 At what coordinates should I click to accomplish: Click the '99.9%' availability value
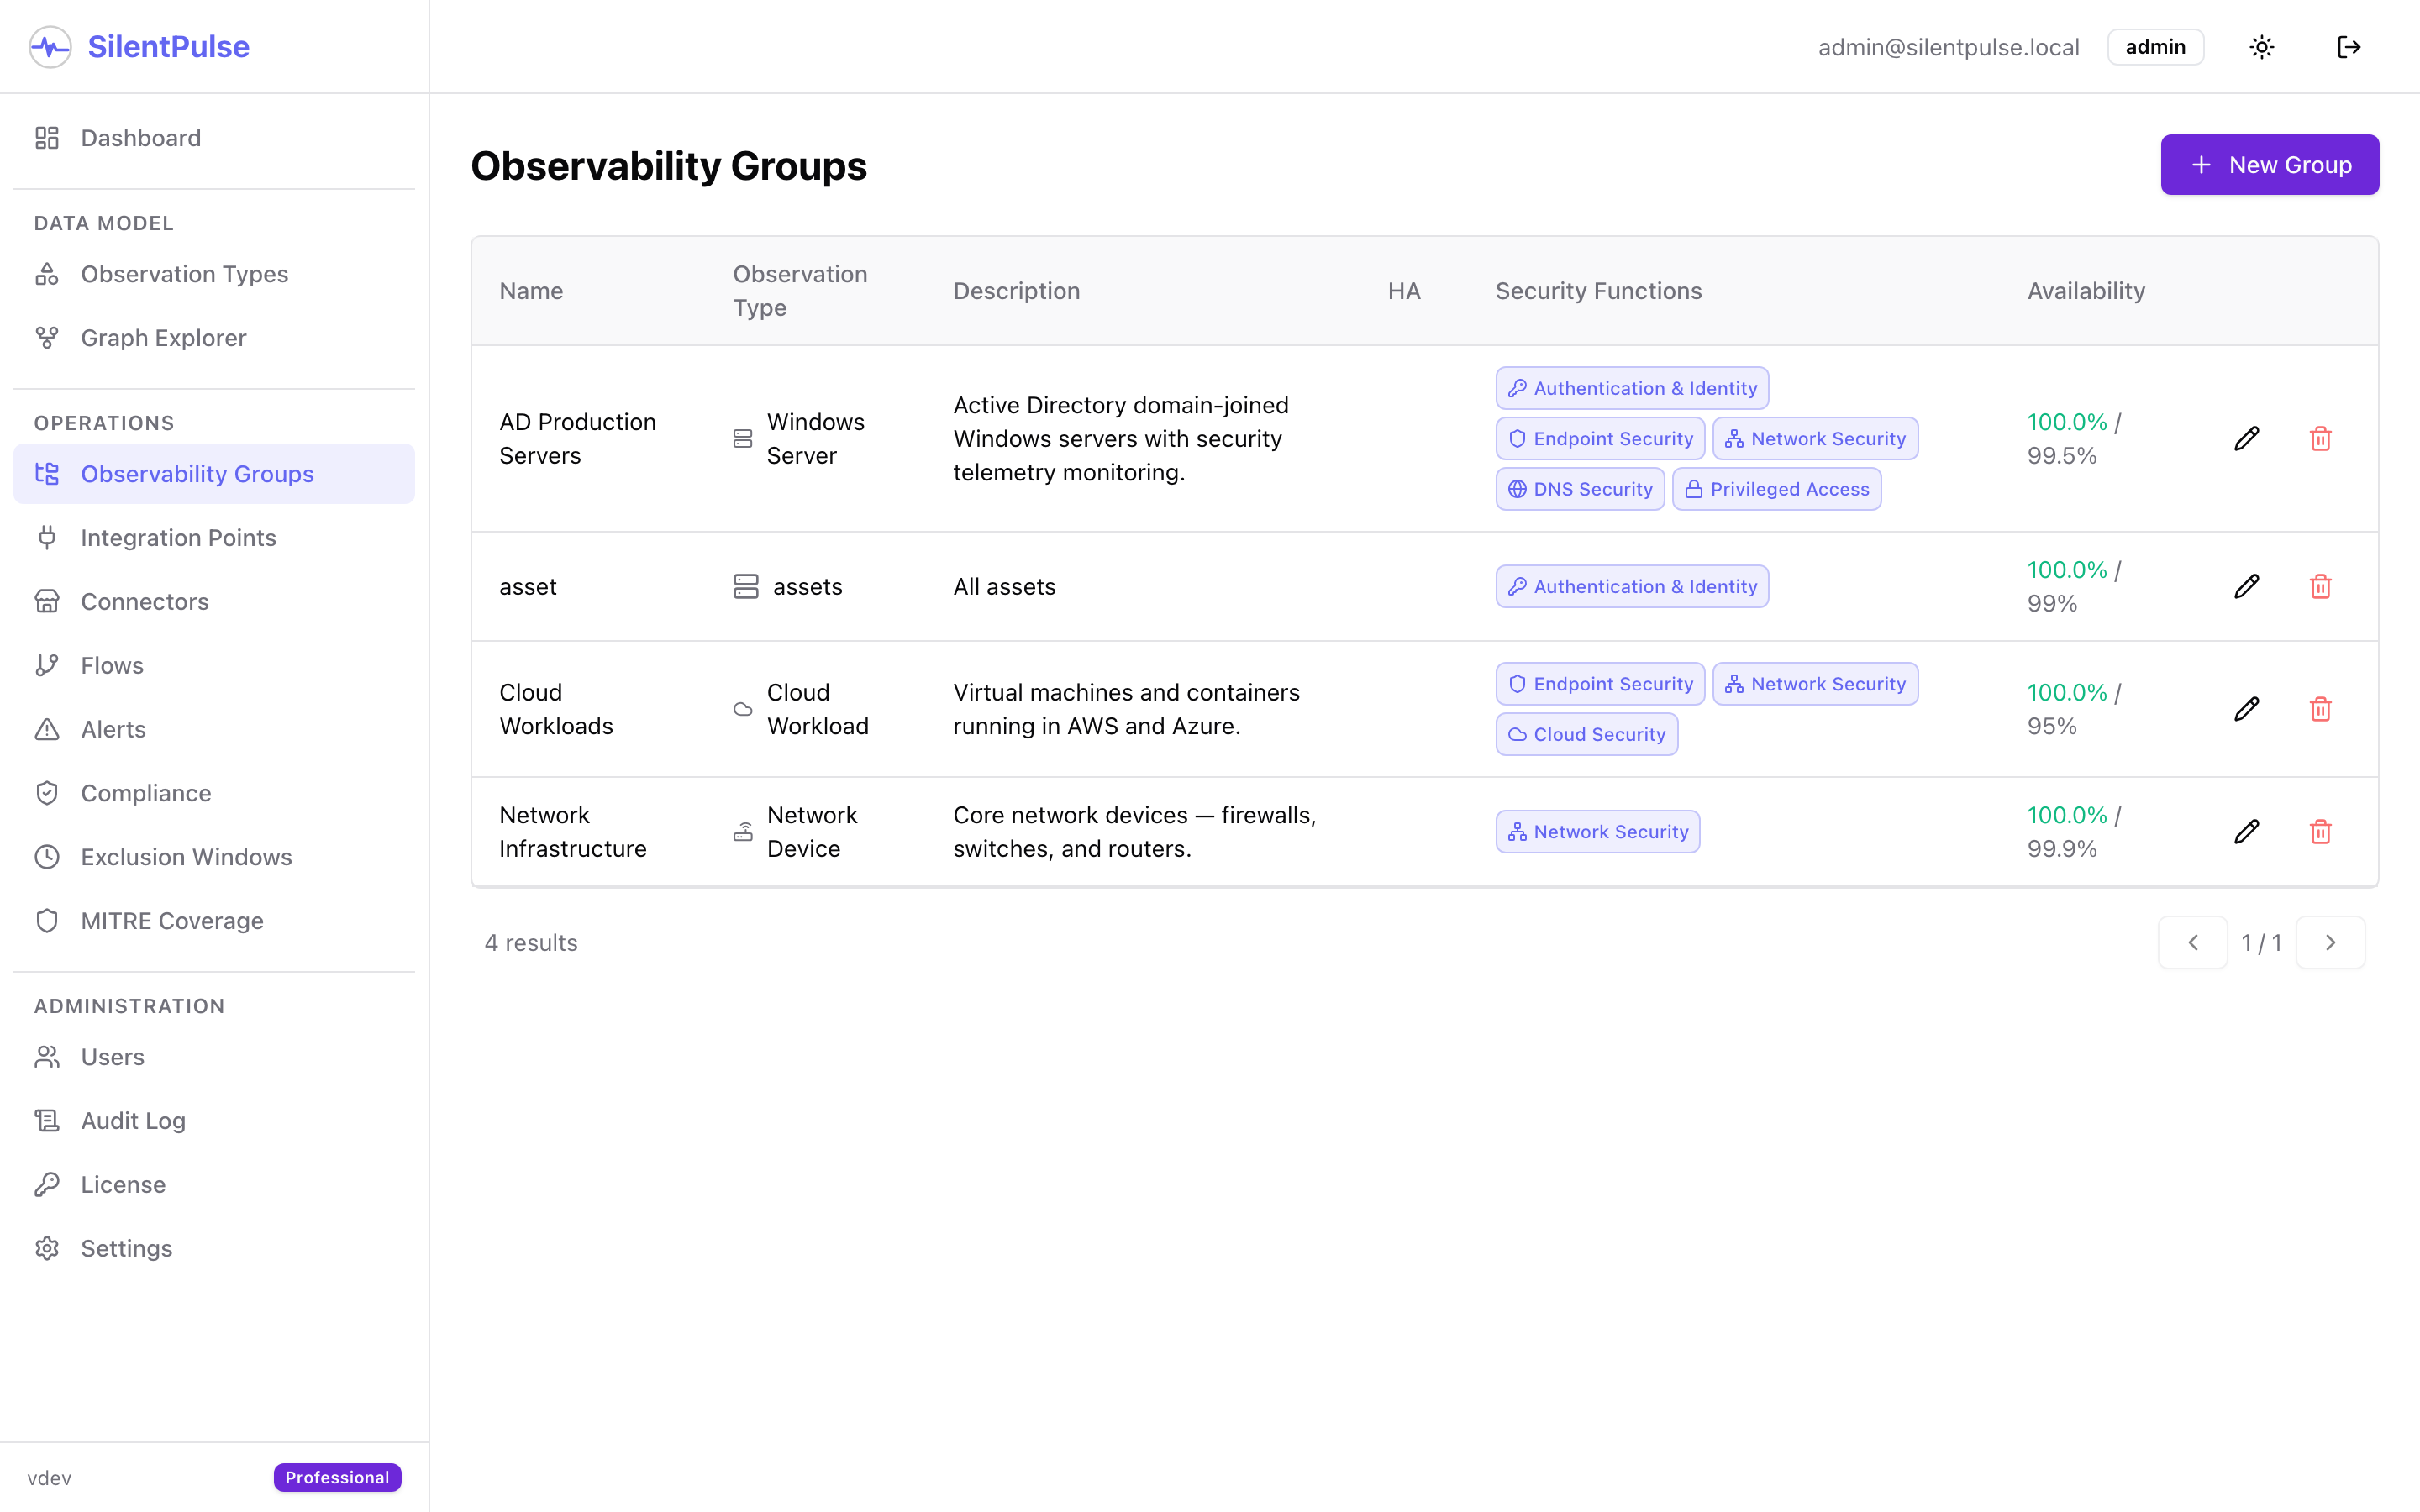[2062, 848]
